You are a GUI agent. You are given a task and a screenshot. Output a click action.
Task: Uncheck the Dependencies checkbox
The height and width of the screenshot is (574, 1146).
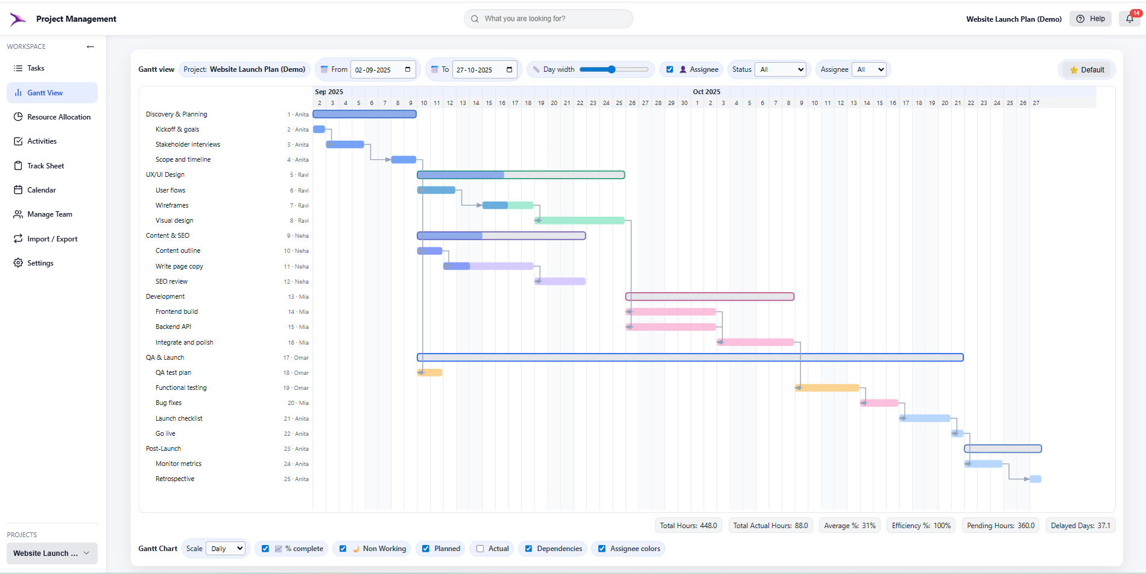click(x=529, y=548)
